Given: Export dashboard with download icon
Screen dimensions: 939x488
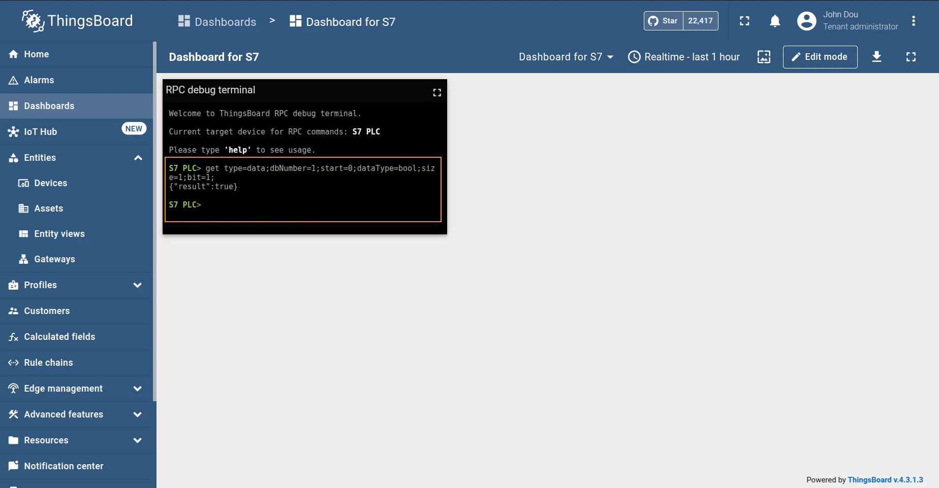Looking at the screenshot, I should tap(877, 57).
